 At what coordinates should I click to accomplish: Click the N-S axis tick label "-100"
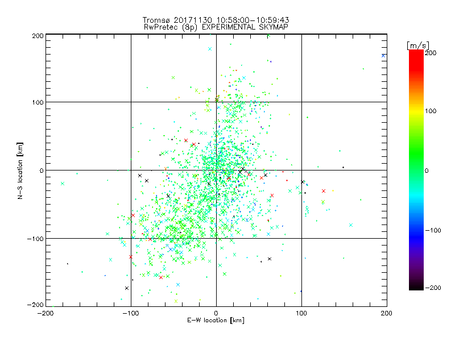tap(35, 239)
